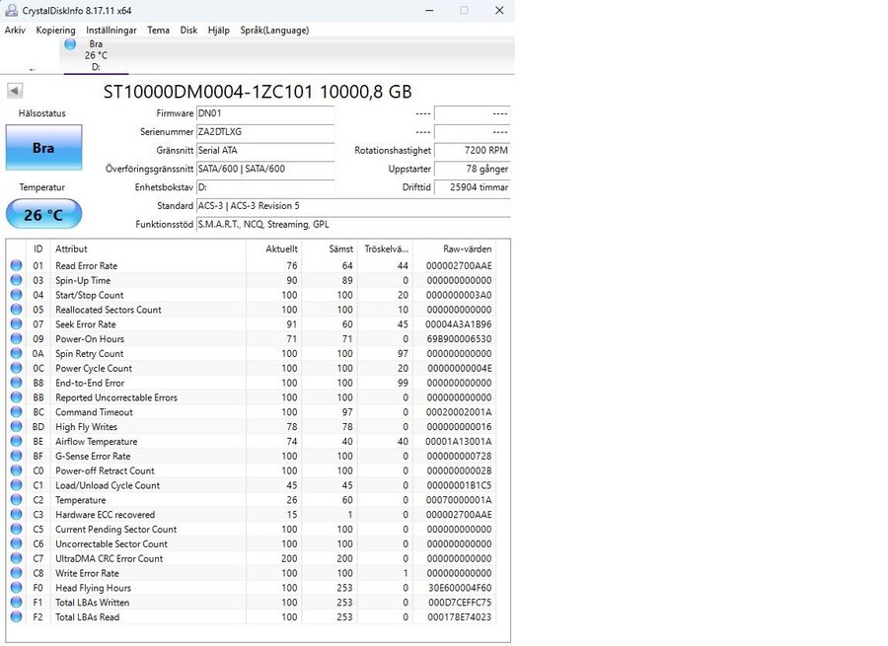Image resolution: width=888 pixels, height=646 pixels.
Task: Click the status dot for Head Flying Hours
Action: (16, 588)
